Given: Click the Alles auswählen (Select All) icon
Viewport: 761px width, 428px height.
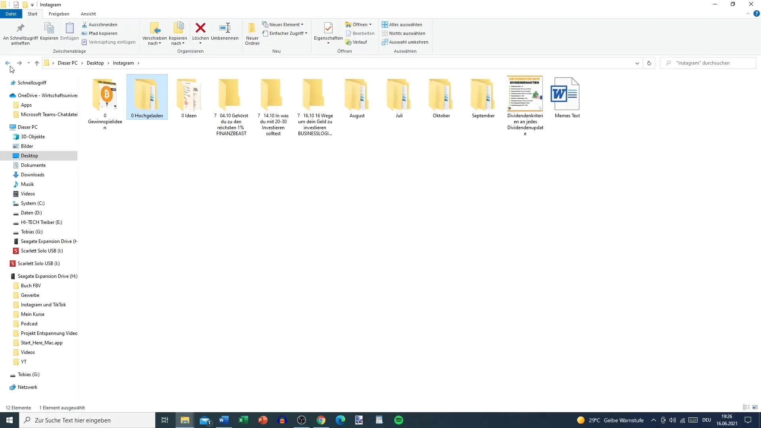Looking at the screenshot, I should click(385, 25).
